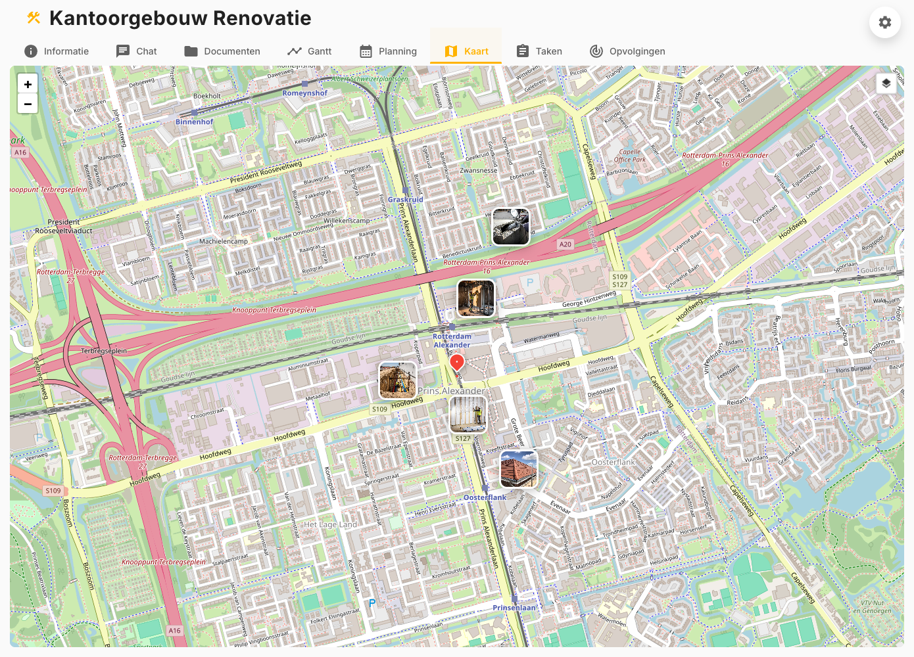This screenshot has height=657, width=914.
Task: Open the Taken tab
Action: tap(539, 51)
